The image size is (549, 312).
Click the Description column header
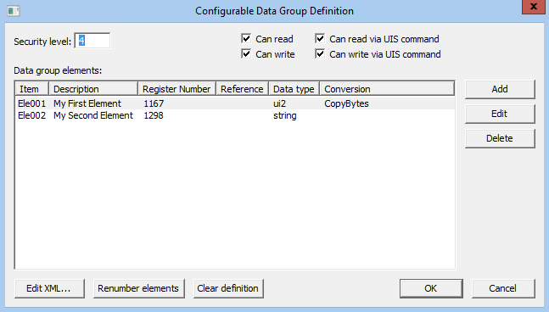coord(93,89)
